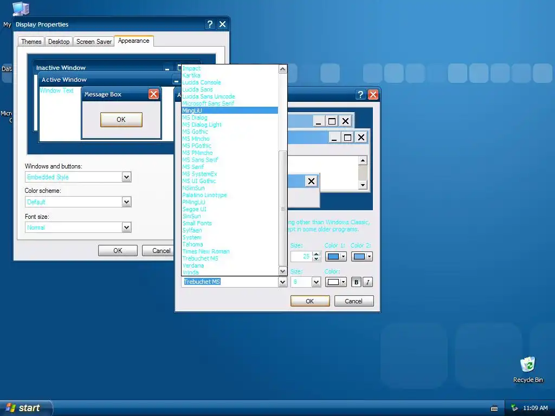
Task: Toggle the Bold font button
Action: 356,282
